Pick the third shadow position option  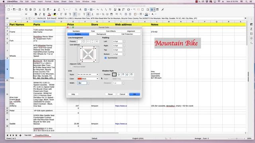pyautogui.click(x=123, y=74)
